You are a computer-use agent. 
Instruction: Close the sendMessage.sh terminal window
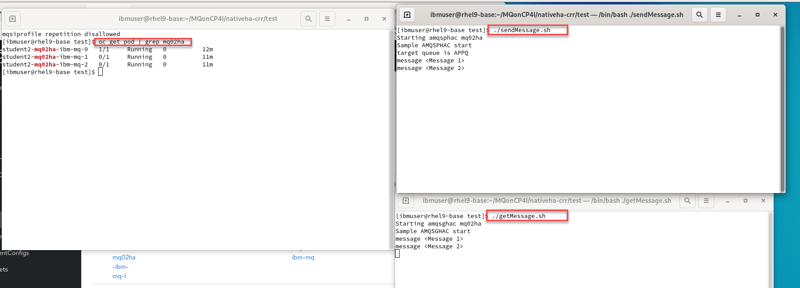775,15
